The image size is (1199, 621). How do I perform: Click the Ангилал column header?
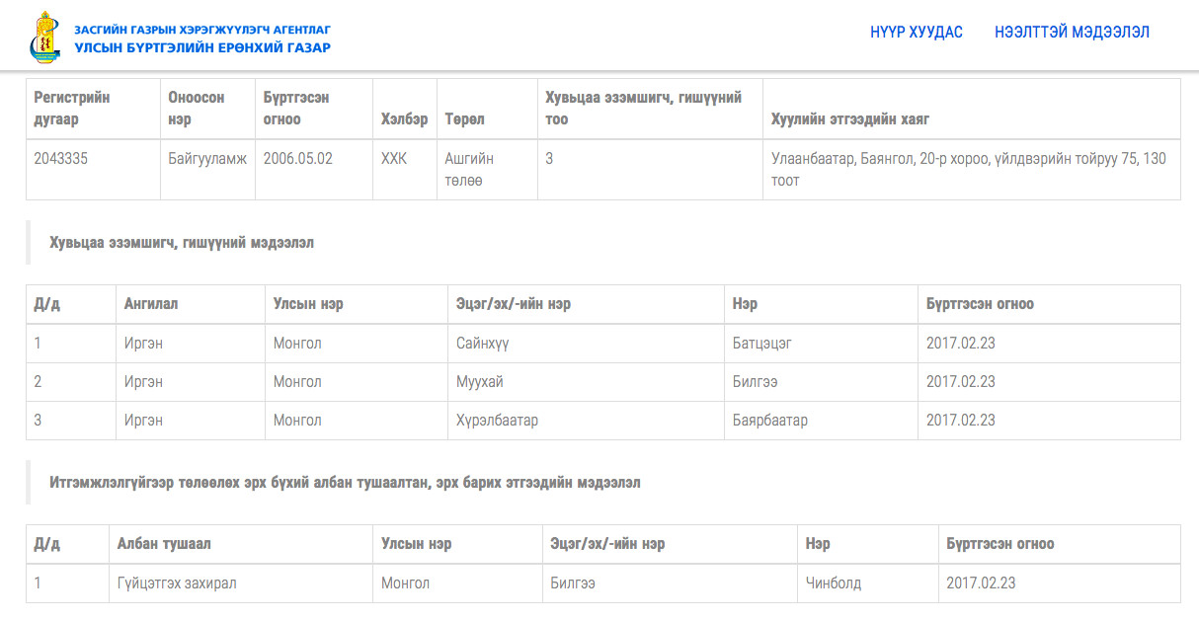[191, 304]
